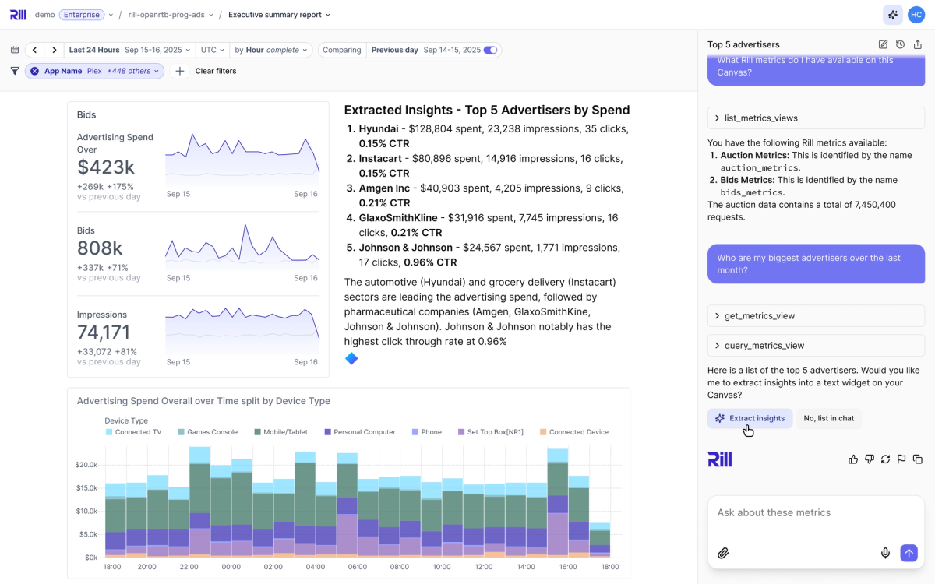Image resolution: width=935 pixels, height=584 pixels.
Task: Click the Advertising Spend sparkline chart
Action: (x=242, y=160)
